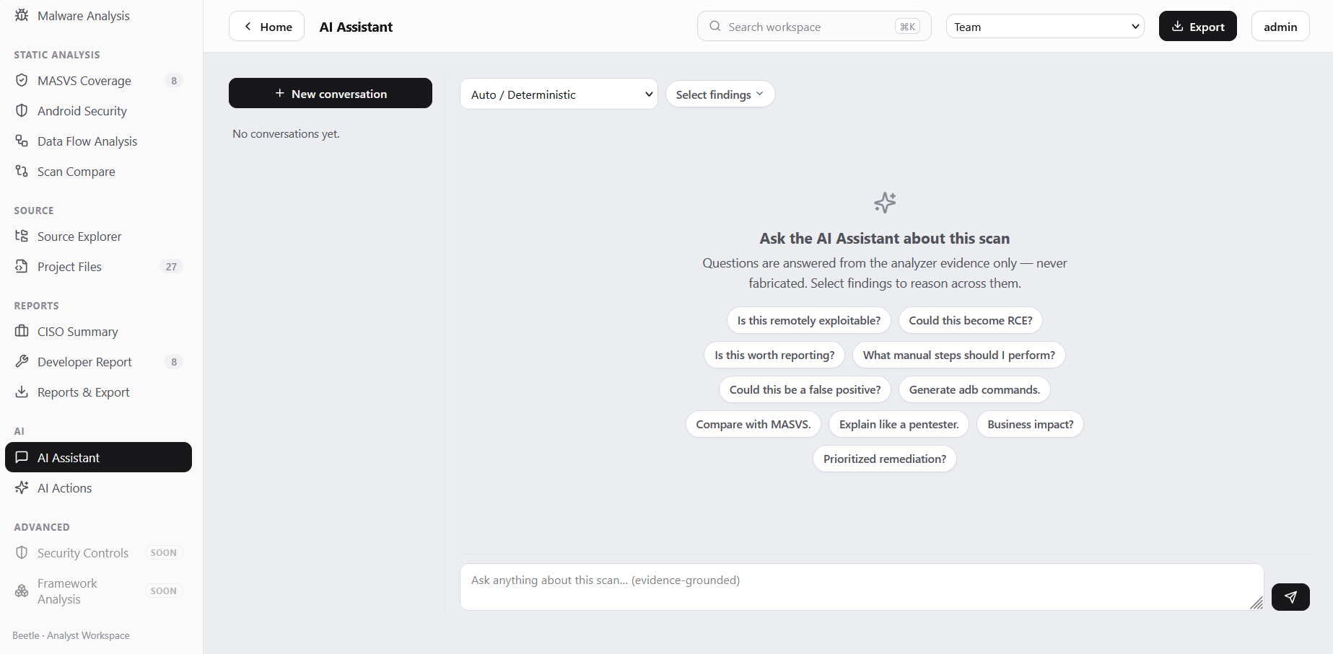
Task: Click 'Beetle · Analyst Workspace' footer text
Action: (x=71, y=635)
